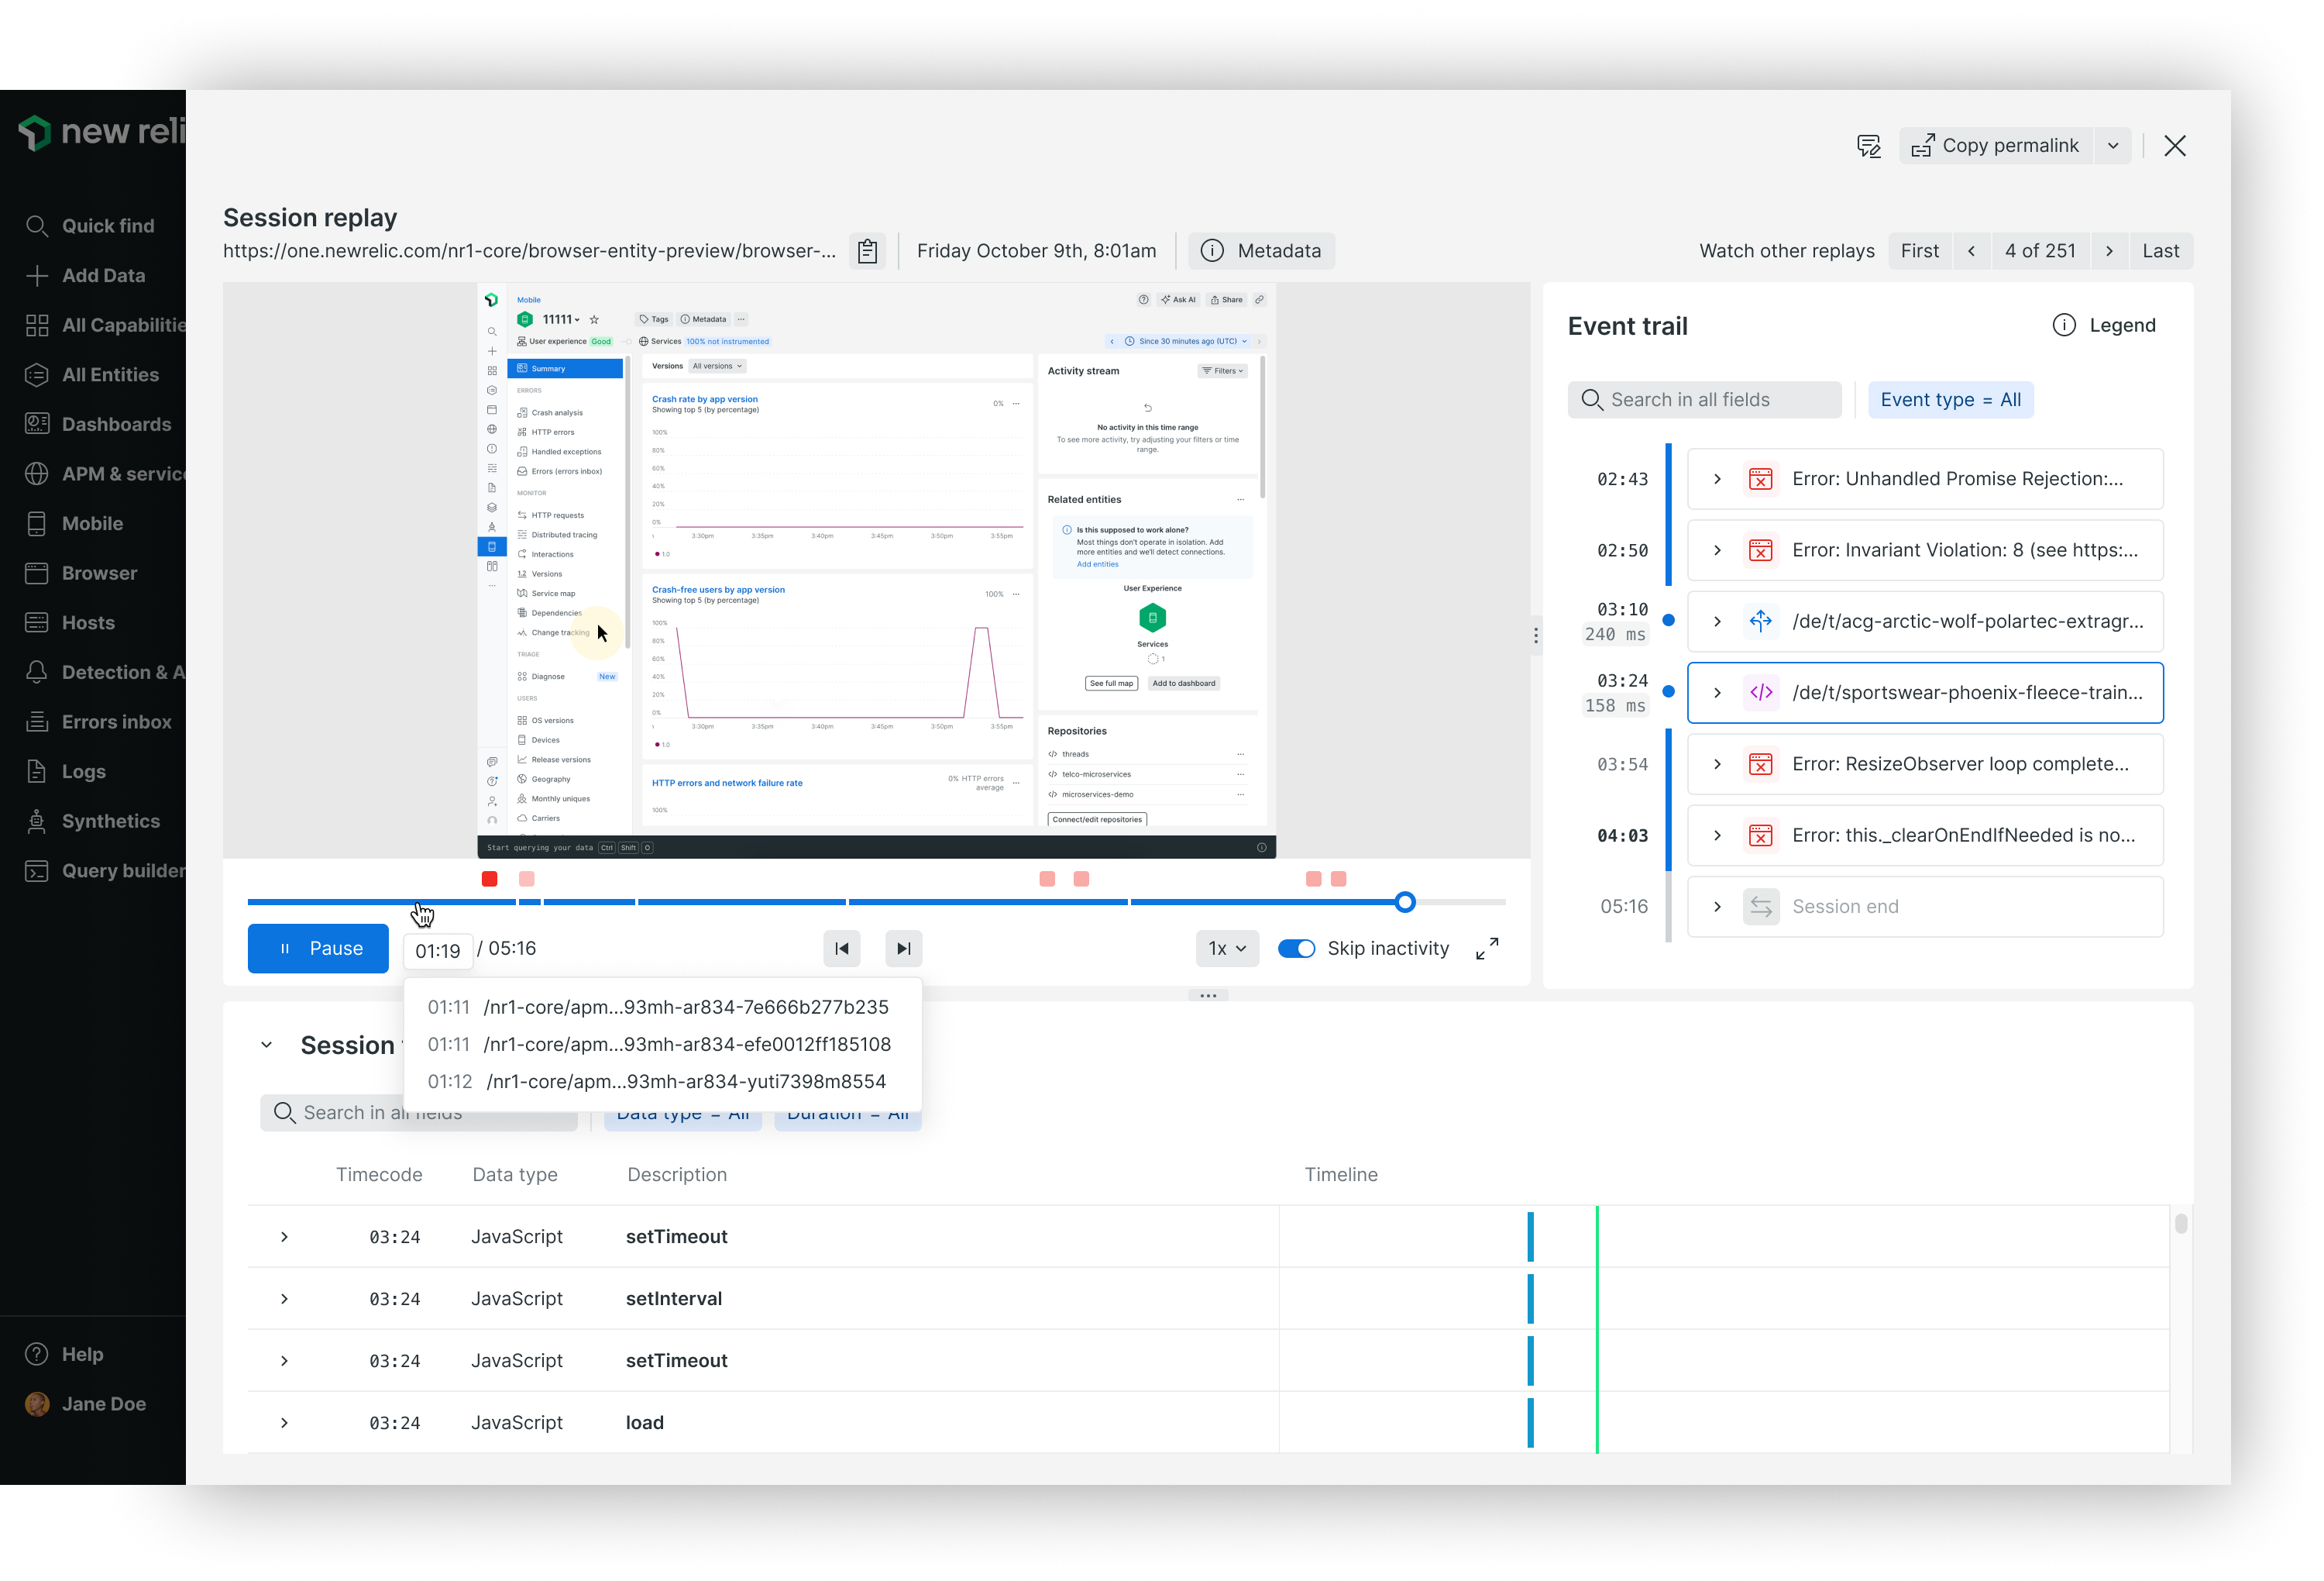Pause the session replay
The image size is (2324, 1581).
click(318, 949)
